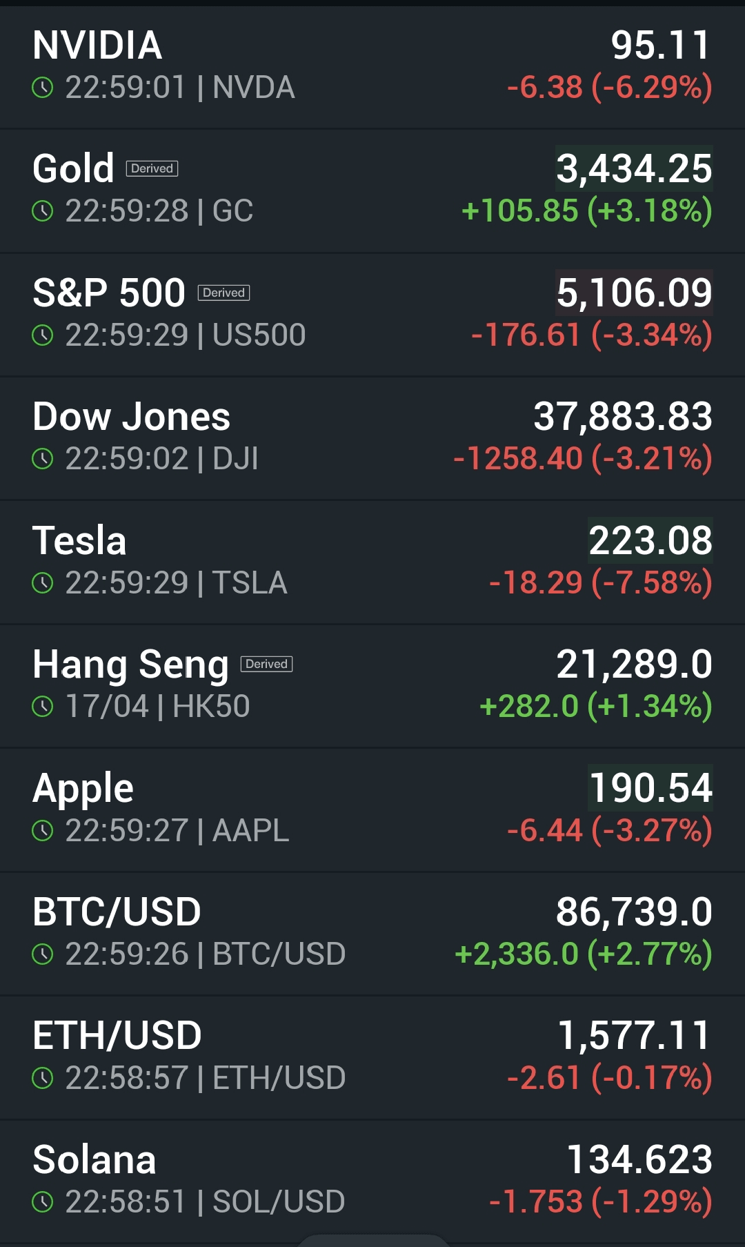
Task: Tap the clock icon in BTC/USD row
Action: click(x=43, y=954)
